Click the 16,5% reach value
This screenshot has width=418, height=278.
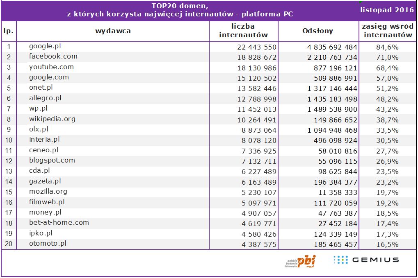point(387,244)
